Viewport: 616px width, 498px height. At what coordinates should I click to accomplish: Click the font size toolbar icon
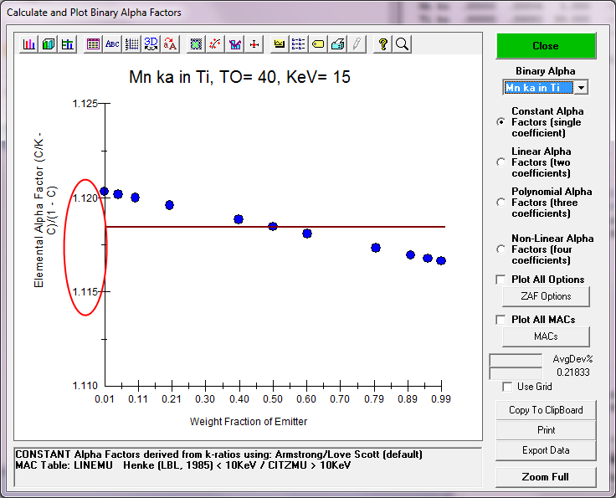[170, 44]
